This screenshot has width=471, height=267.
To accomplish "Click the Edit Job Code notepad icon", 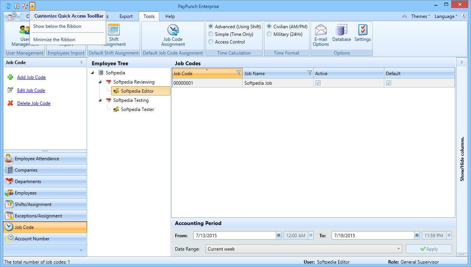I will click(10, 90).
